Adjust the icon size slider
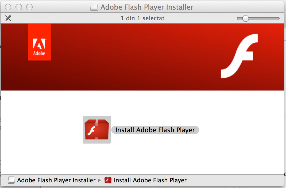The image size is (286, 188). click(x=246, y=18)
